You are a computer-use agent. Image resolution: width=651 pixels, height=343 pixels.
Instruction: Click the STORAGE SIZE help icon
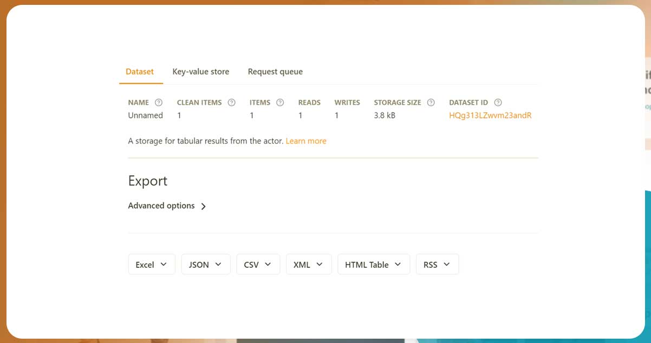click(431, 102)
